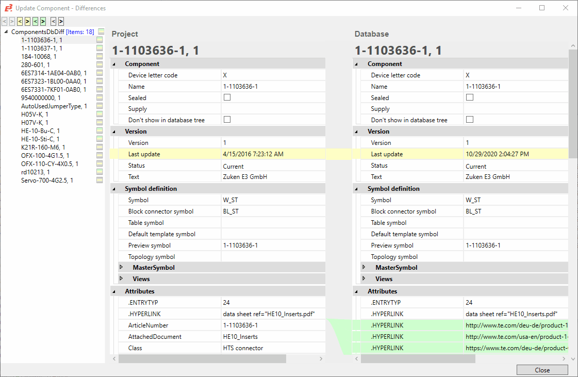Viewport: 578px width, 377px height.
Task: Click diff status icon for 6ES7323-1BL00-0AA0, 1
Action: click(x=100, y=81)
